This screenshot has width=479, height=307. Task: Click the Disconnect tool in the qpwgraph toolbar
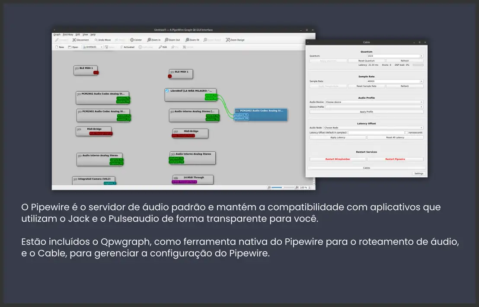click(81, 40)
